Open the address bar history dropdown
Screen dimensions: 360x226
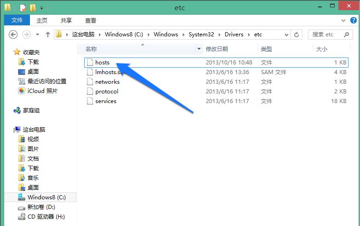tap(285, 35)
